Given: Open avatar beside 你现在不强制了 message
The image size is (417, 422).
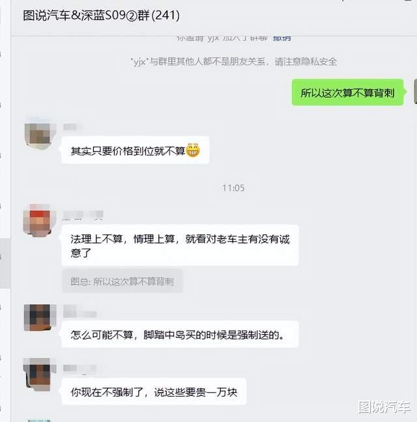Looking at the screenshot, I should pos(38,374).
